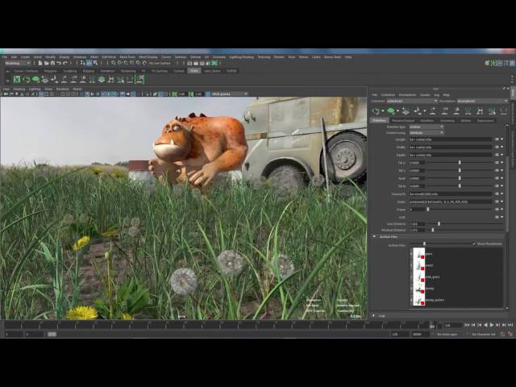Click the play backward button

point(485,325)
